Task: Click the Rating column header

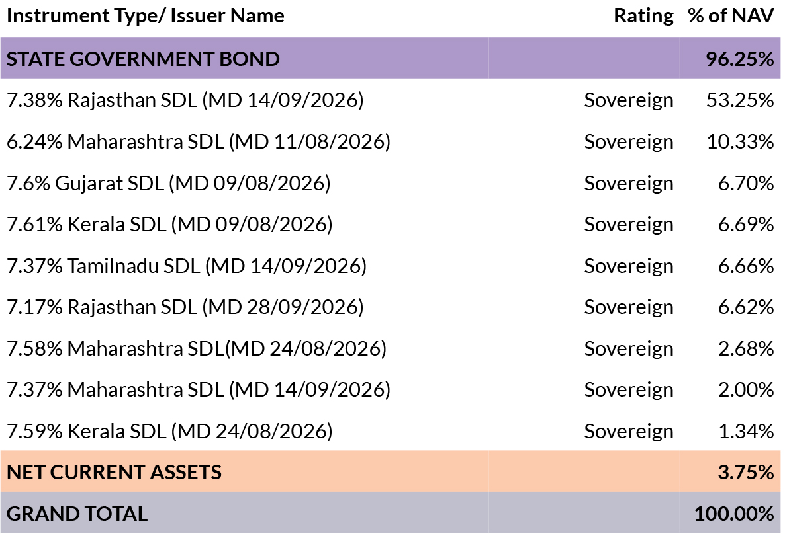Action: (643, 16)
